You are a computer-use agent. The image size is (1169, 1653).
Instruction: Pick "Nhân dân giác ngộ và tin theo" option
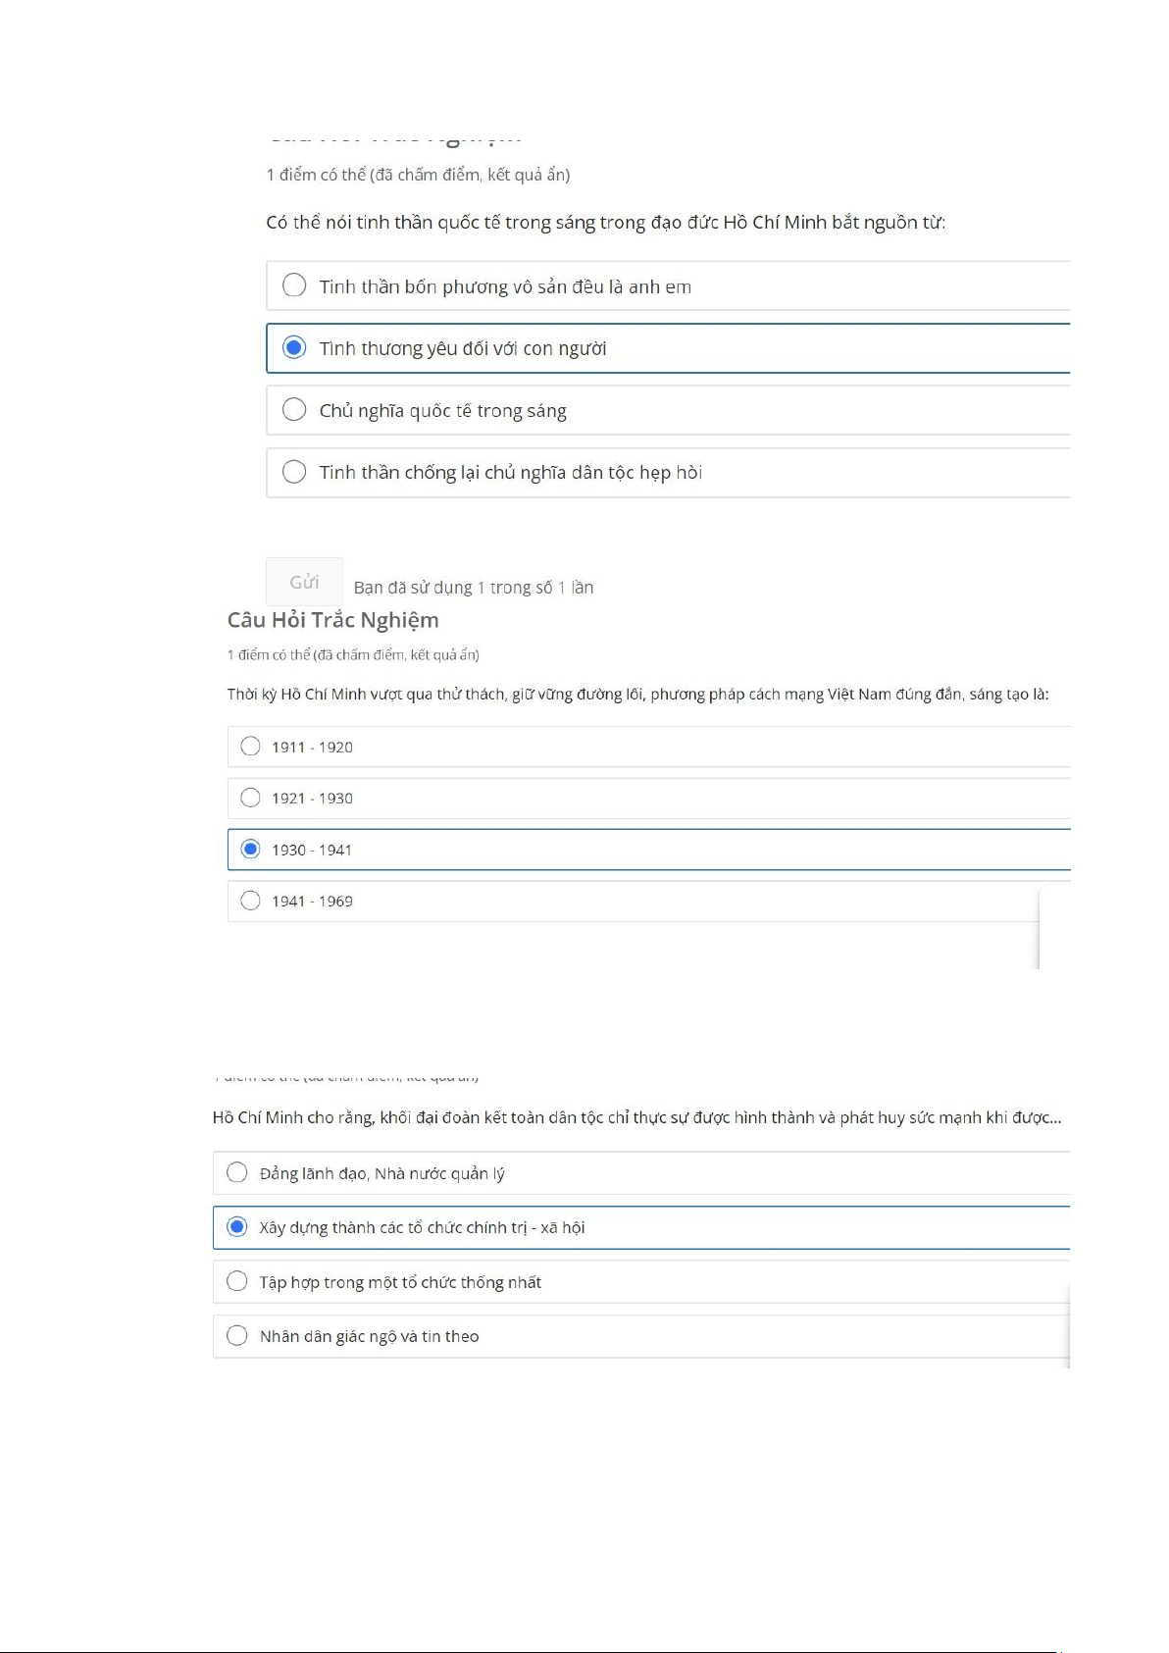[237, 1335]
